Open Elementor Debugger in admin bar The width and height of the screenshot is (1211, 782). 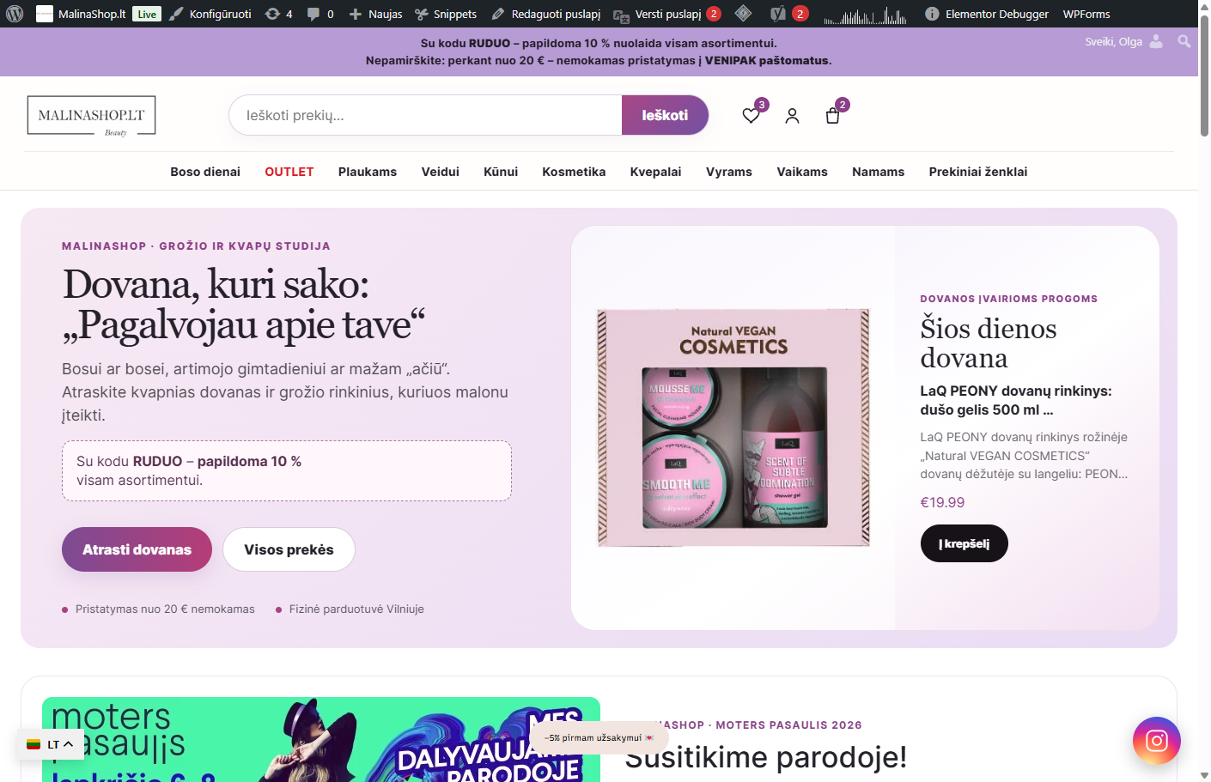point(987,14)
